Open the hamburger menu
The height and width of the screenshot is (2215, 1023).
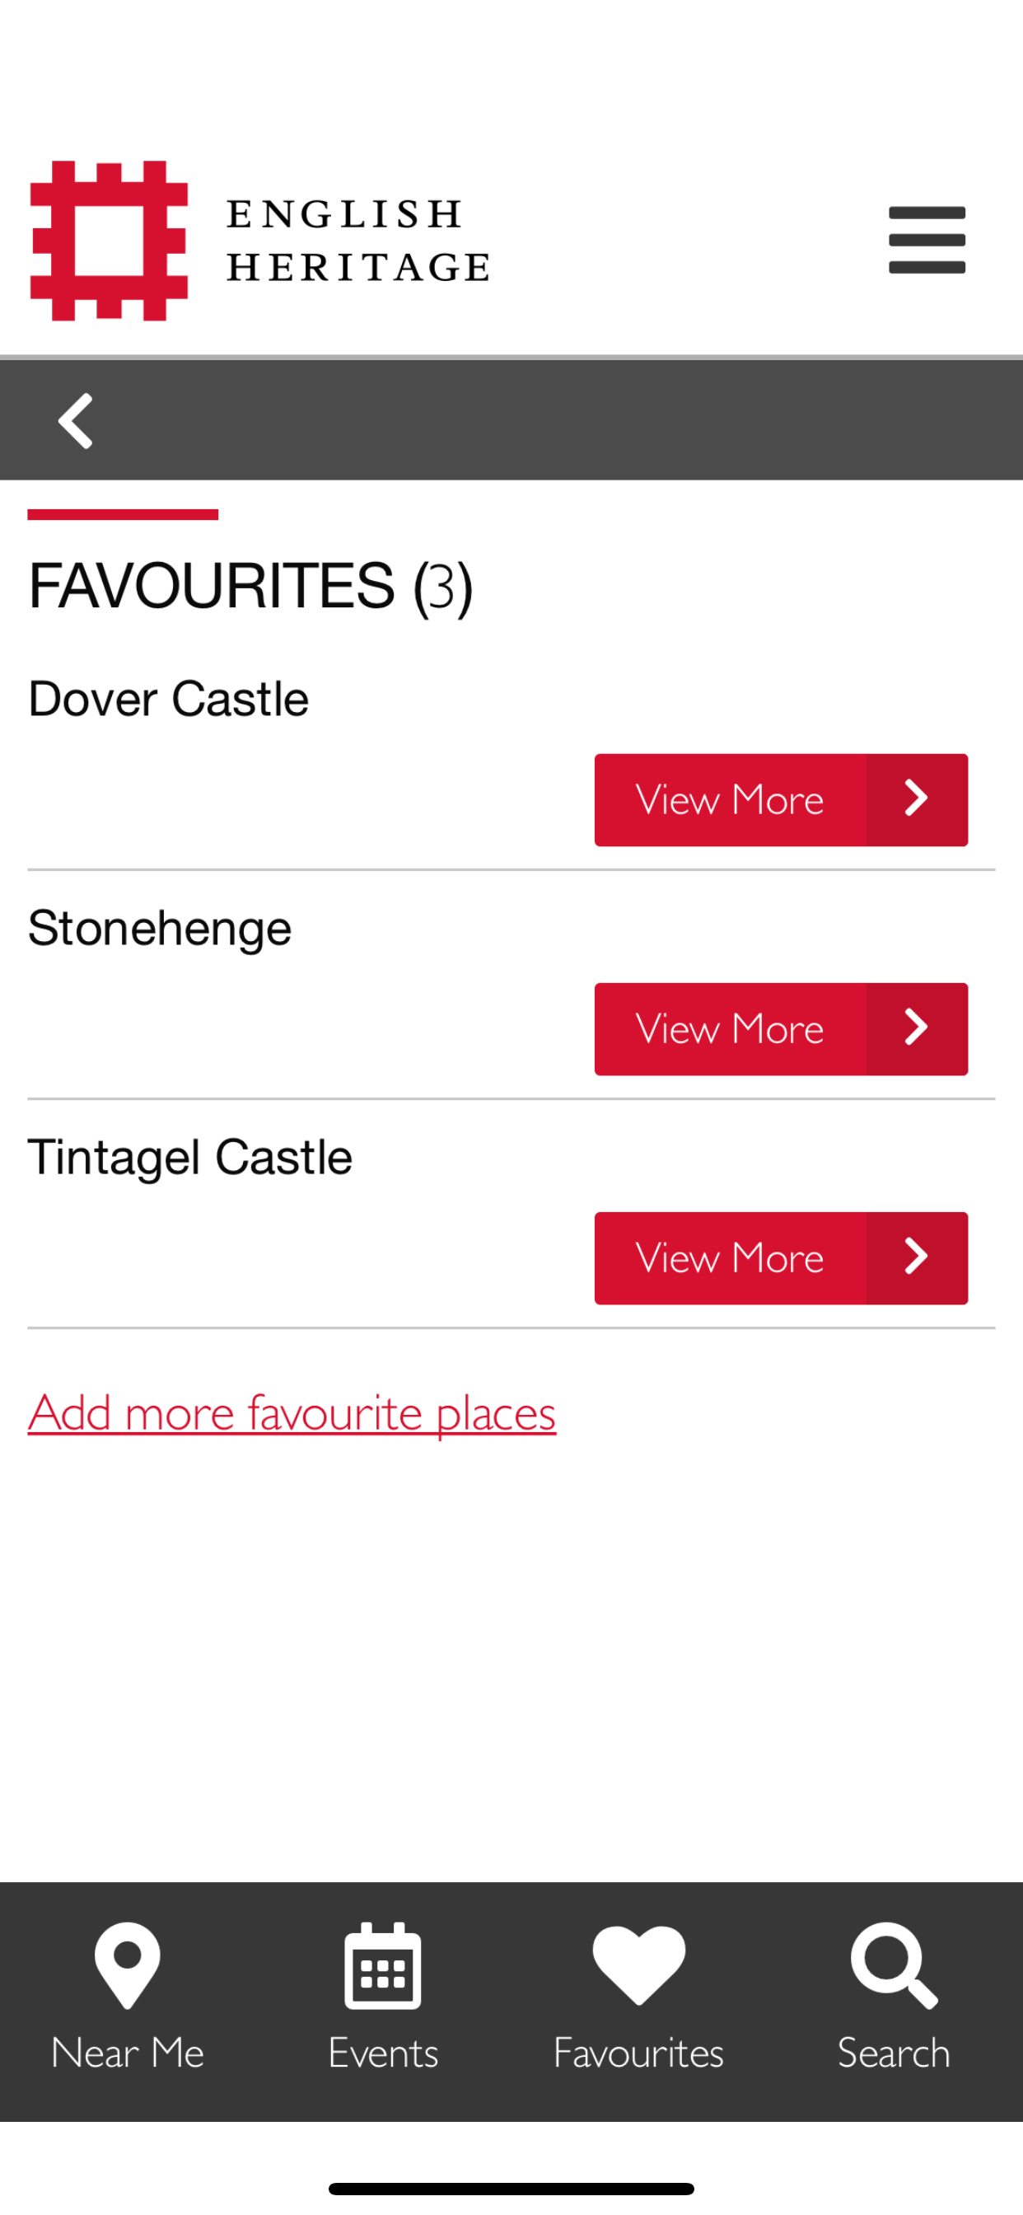coord(926,240)
